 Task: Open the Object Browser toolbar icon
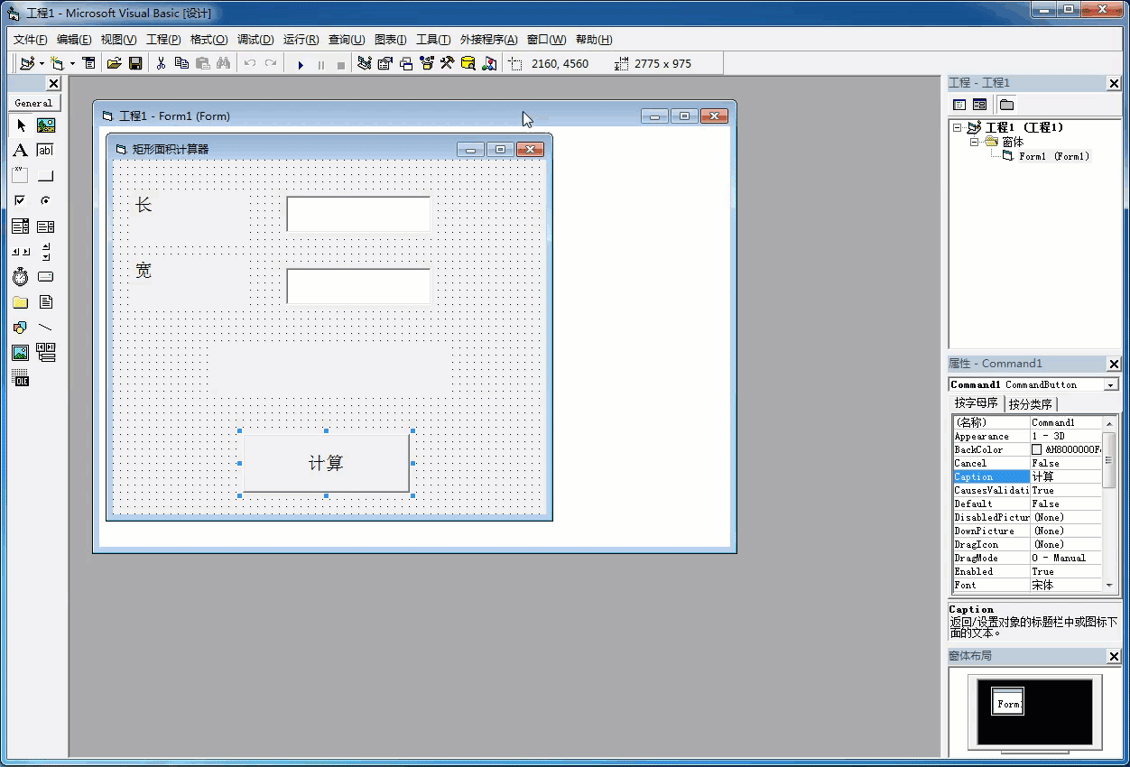point(426,63)
